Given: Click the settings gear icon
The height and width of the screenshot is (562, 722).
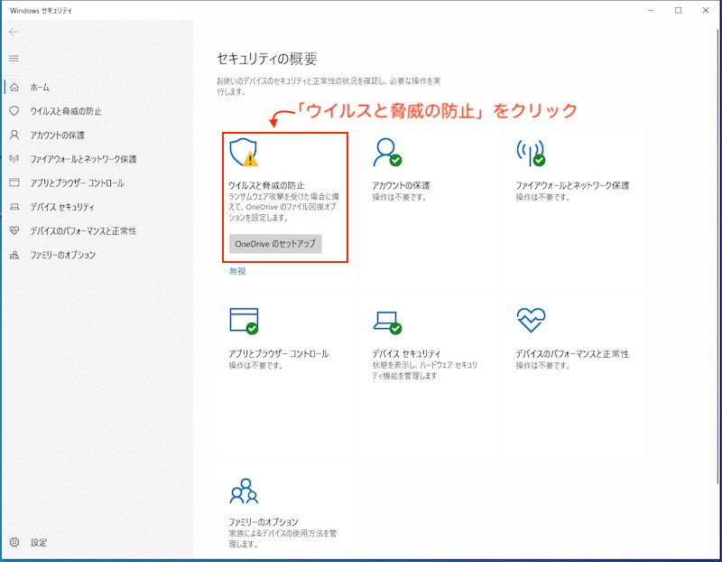Looking at the screenshot, I should point(14,542).
